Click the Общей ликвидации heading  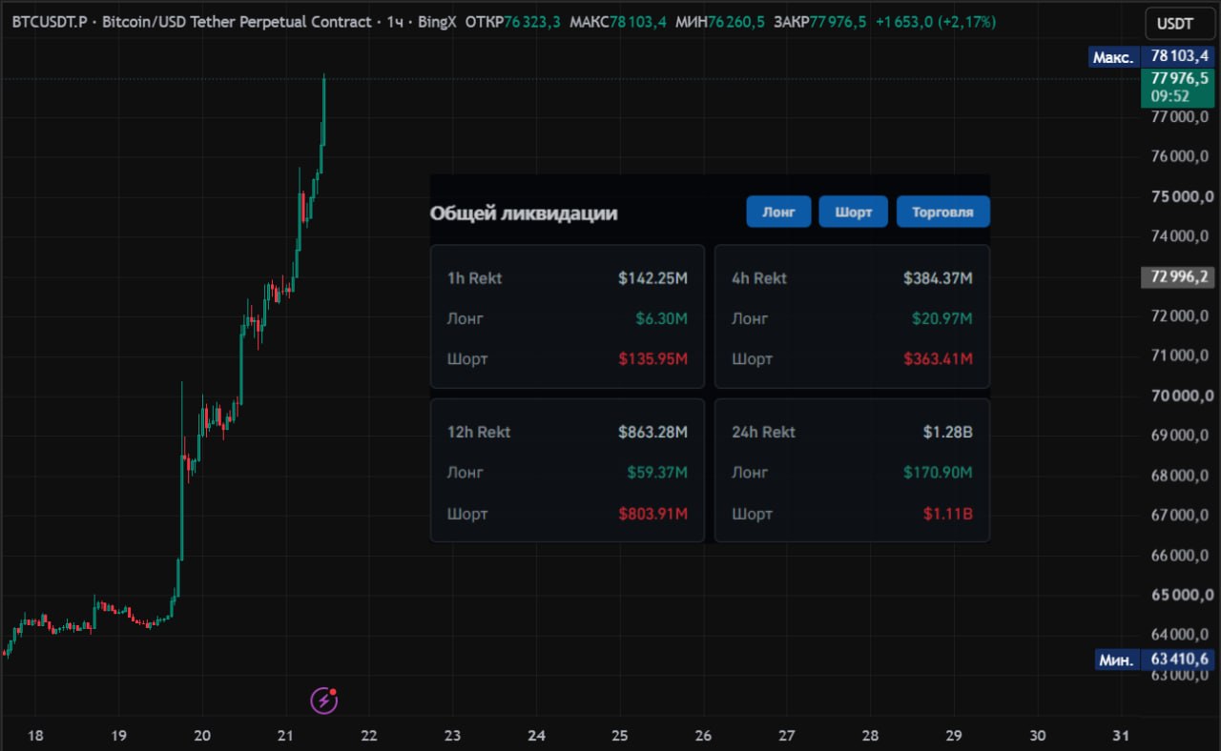[x=524, y=213]
